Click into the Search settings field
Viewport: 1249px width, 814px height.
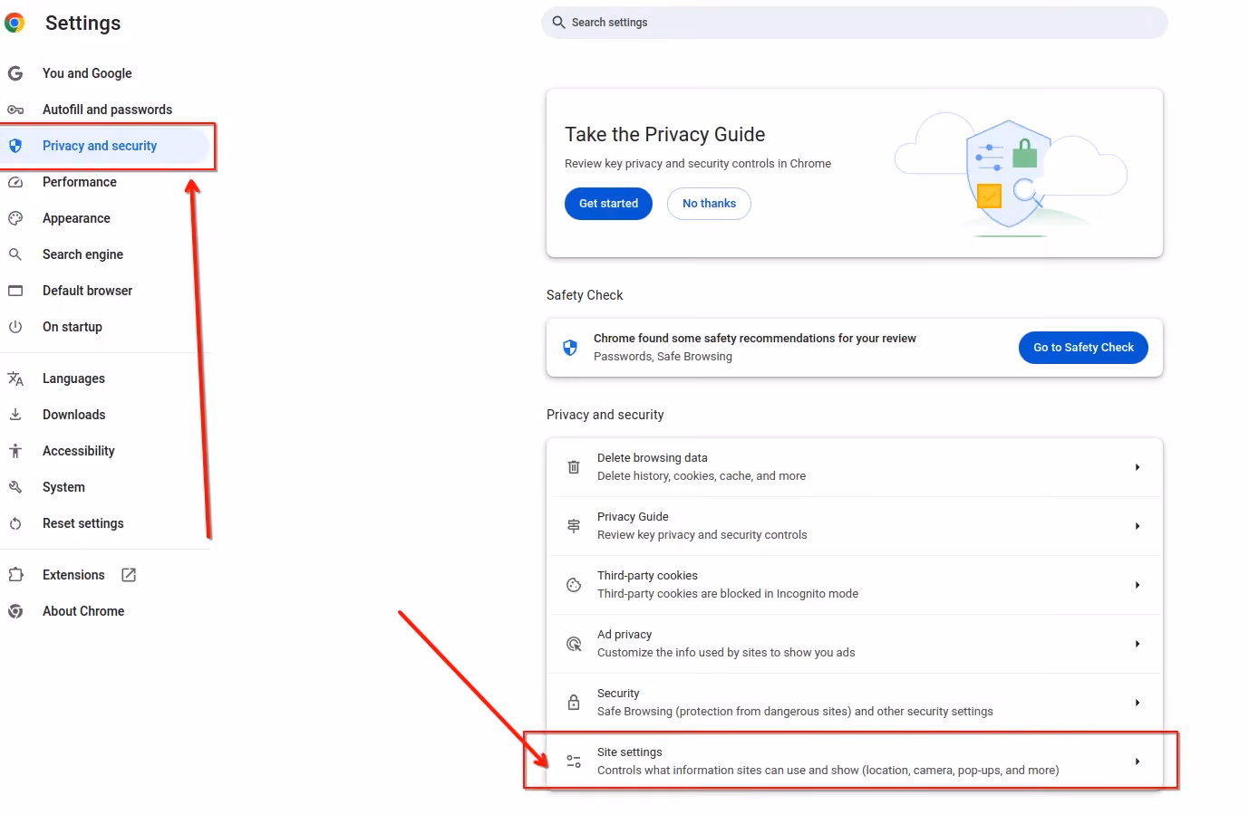coord(855,23)
